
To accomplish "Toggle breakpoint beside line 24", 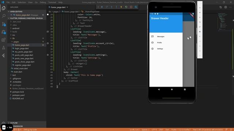I will pos(48,15).
